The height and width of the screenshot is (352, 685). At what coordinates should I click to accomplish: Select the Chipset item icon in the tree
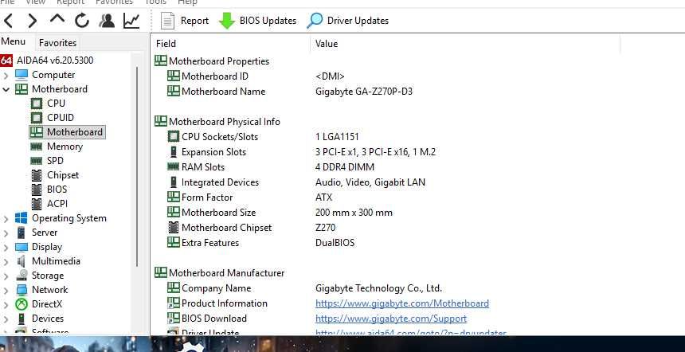coord(37,175)
